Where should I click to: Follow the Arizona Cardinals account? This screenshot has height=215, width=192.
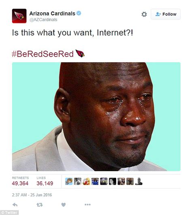pyautogui.click(x=166, y=14)
